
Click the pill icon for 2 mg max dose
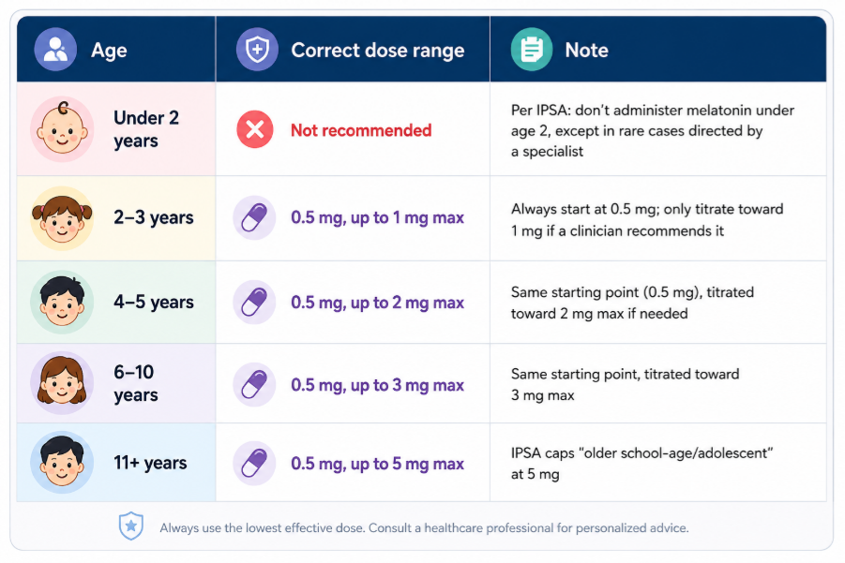coord(254,302)
